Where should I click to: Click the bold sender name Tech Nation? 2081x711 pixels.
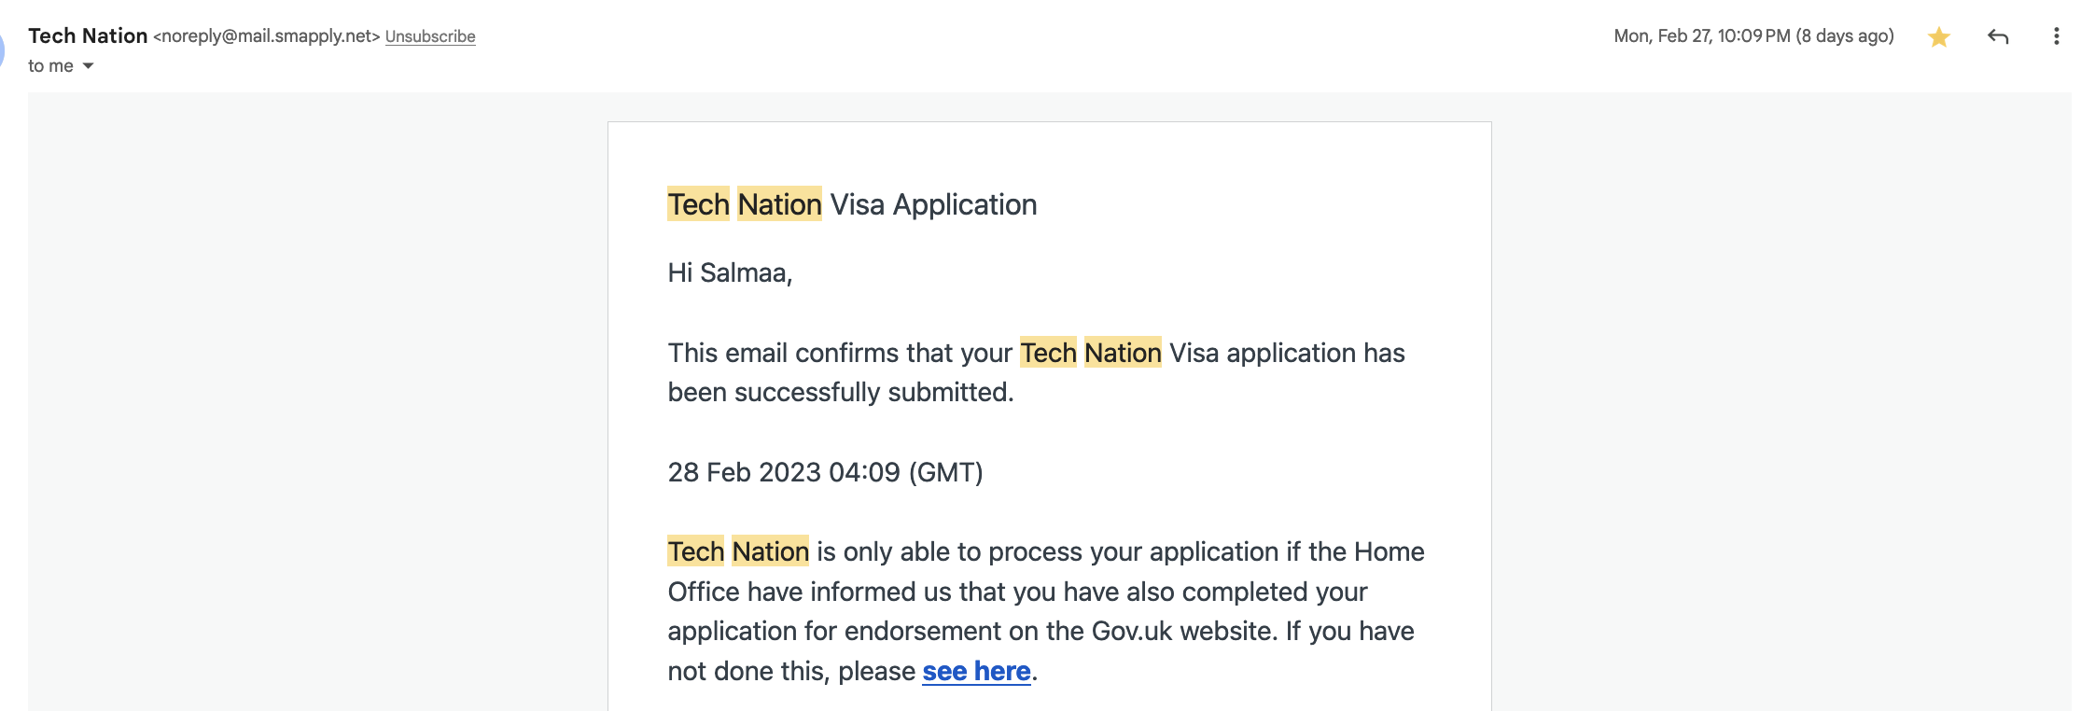(x=88, y=36)
